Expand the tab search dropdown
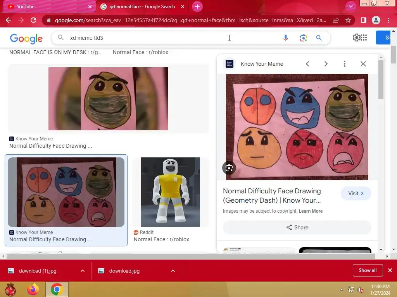The image size is (397, 297). (350, 7)
